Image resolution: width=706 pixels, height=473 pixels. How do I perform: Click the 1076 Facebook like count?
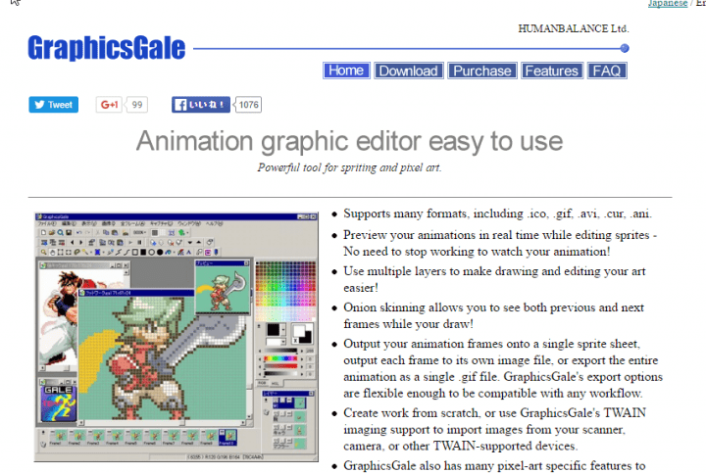(x=248, y=105)
